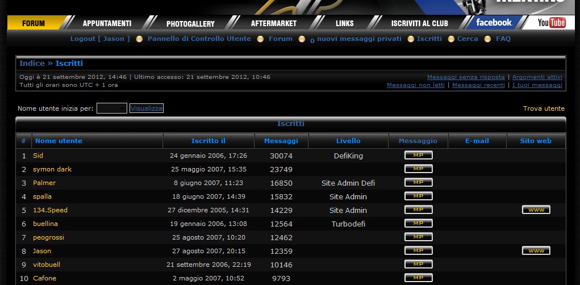
Task: Open Messaggi senza risposta link
Action: 465,77
